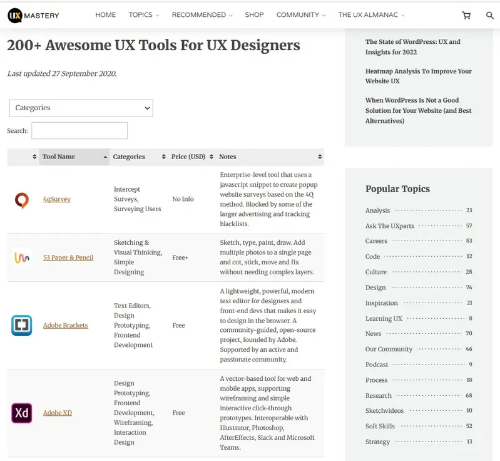The image size is (500, 461).
Task: Open the Careers topic
Action: pos(376,241)
